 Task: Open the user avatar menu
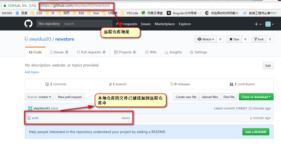pyautogui.click(x=269, y=24)
